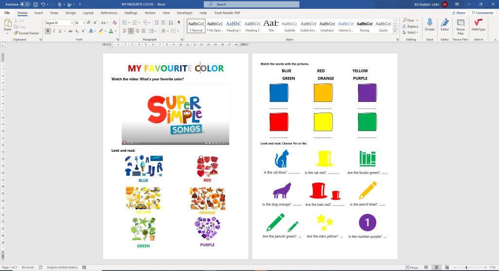Viewport: 499px width, 271px height.
Task: Click the Share button
Action: coord(458,13)
